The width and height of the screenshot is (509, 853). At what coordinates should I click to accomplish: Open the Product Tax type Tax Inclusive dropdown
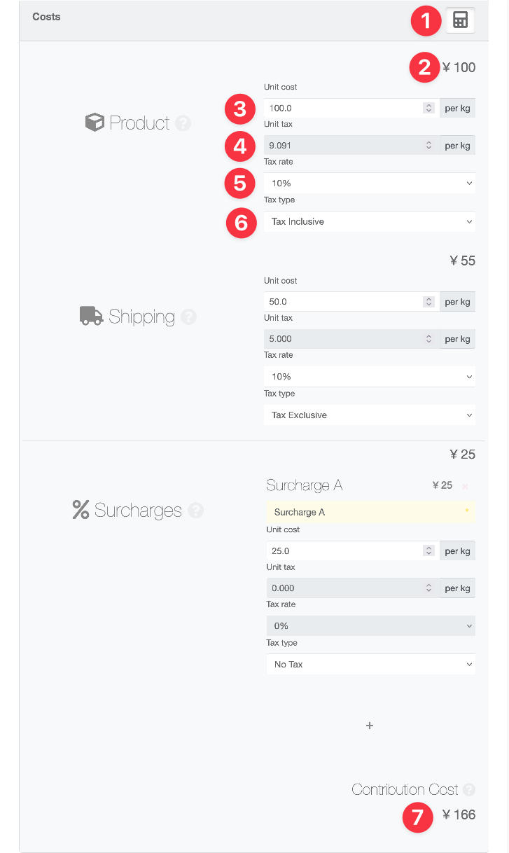[370, 222]
